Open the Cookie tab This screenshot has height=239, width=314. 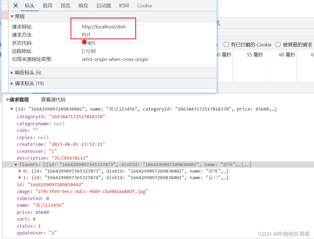point(144,6)
